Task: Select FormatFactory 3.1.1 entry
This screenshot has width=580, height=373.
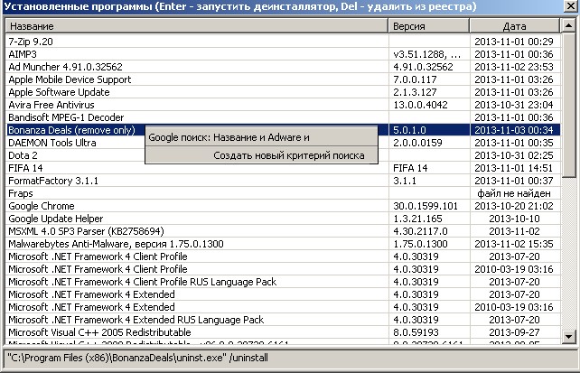Action: [x=283, y=181]
